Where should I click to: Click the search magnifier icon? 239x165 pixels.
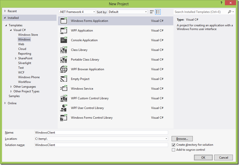click(x=229, y=12)
